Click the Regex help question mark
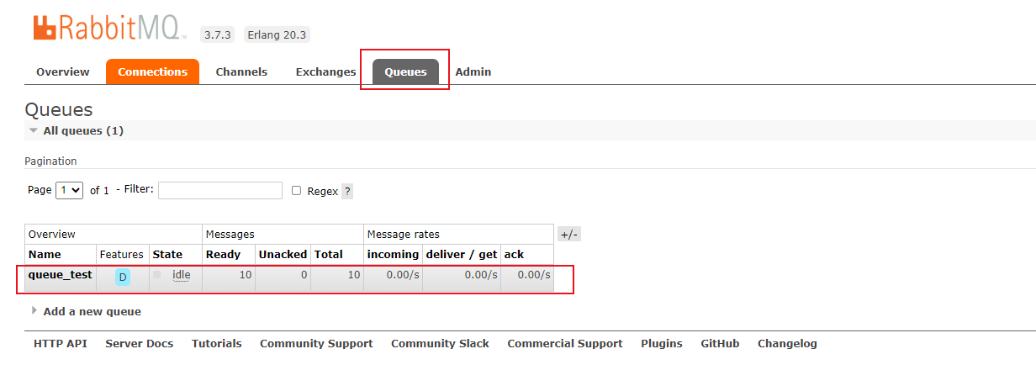Image resolution: width=1036 pixels, height=370 pixels. coord(347,191)
